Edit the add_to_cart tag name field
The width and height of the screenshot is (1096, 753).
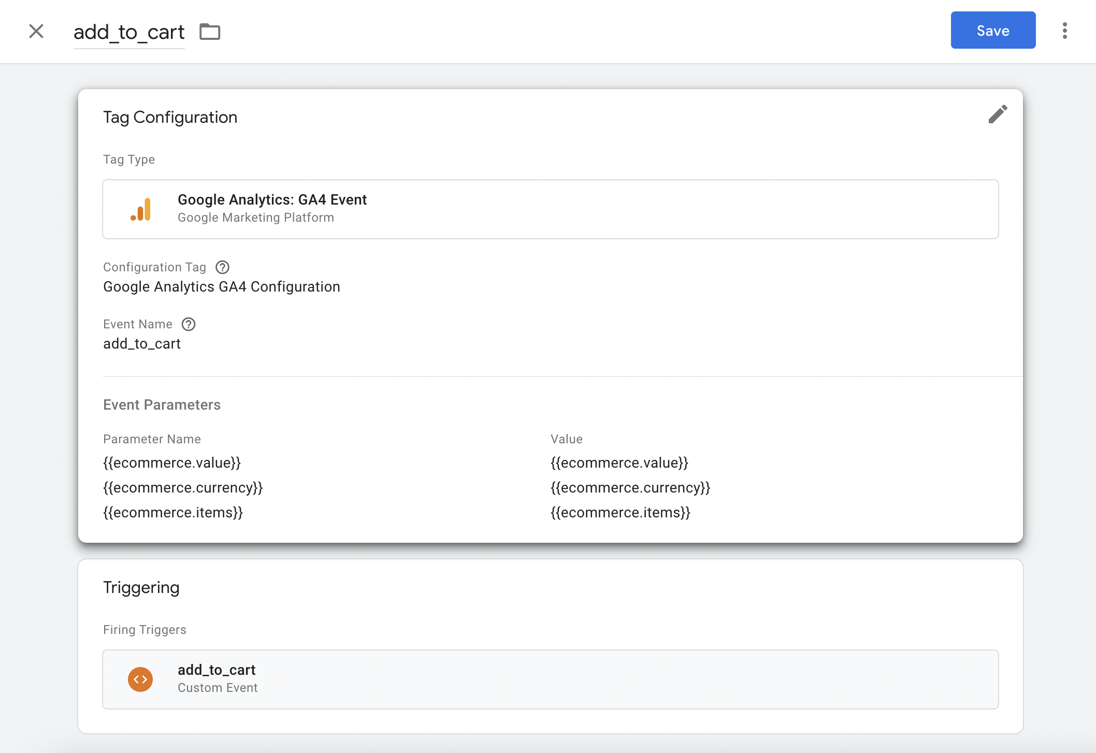[129, 32]
